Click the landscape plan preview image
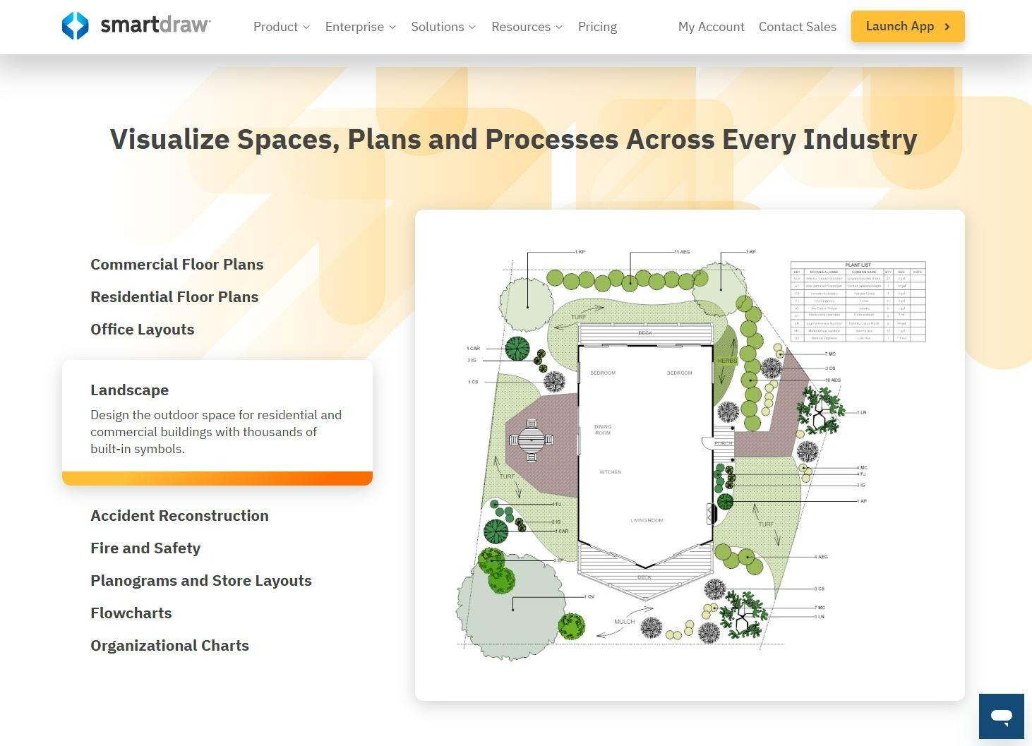Image resolution: width=1032 pixels, height=746 pixels. (690, 455)
